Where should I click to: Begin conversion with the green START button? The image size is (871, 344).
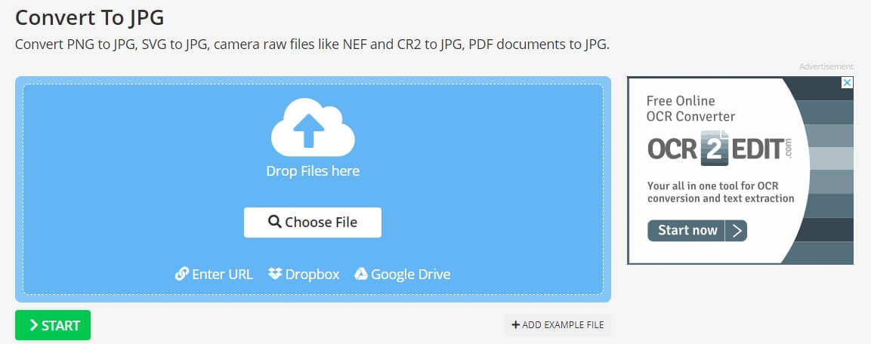click(53, 325)
